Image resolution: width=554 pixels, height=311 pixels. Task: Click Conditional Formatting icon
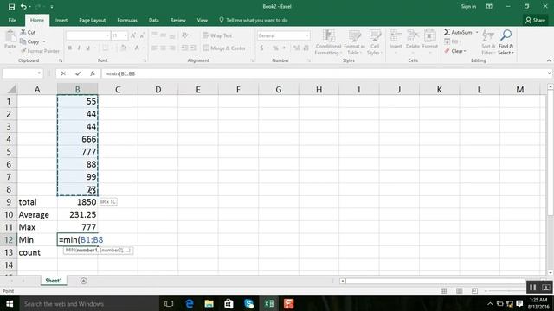pos(329,35)
